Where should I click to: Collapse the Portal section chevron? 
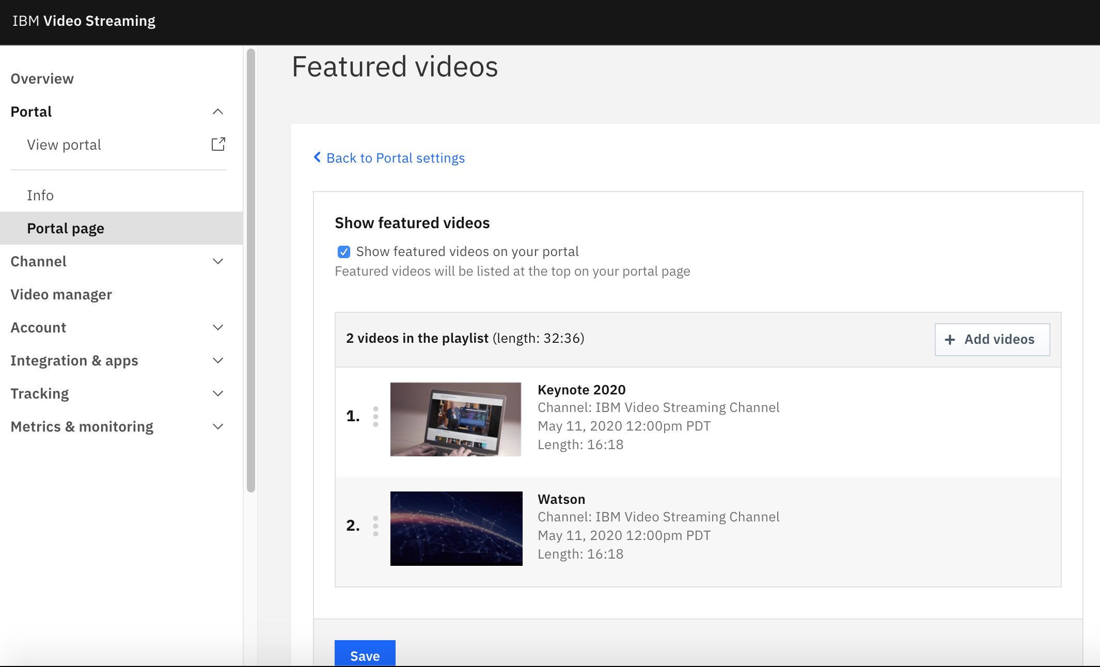[218, 112]
